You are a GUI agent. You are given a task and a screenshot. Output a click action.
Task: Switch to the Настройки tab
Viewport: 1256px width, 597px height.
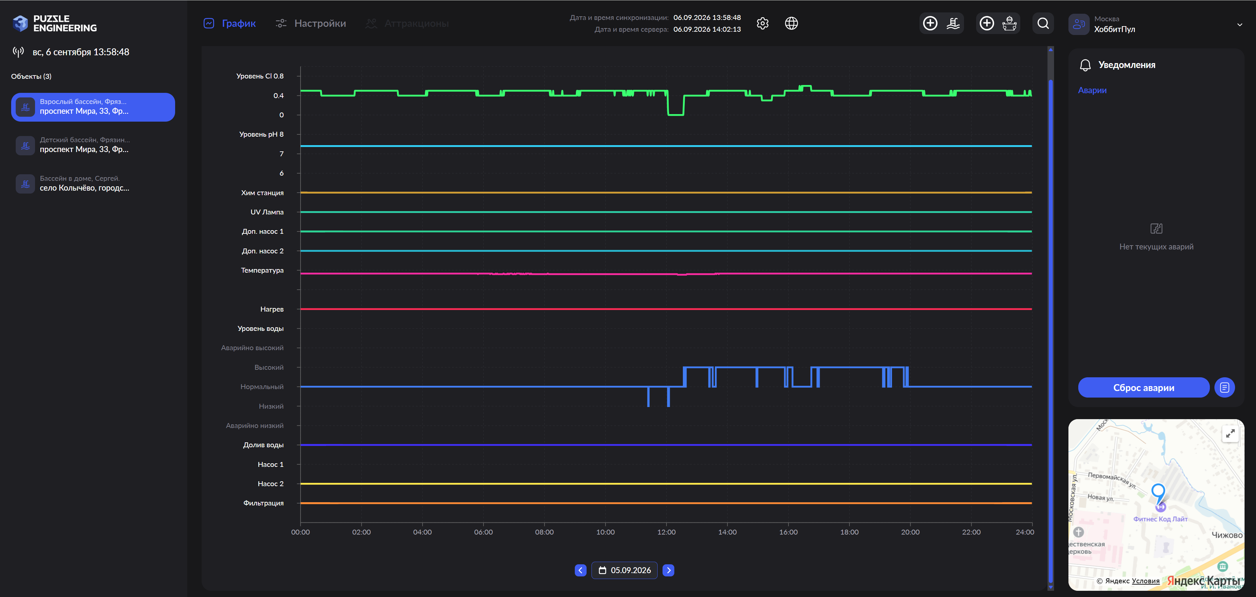point(311,23)
